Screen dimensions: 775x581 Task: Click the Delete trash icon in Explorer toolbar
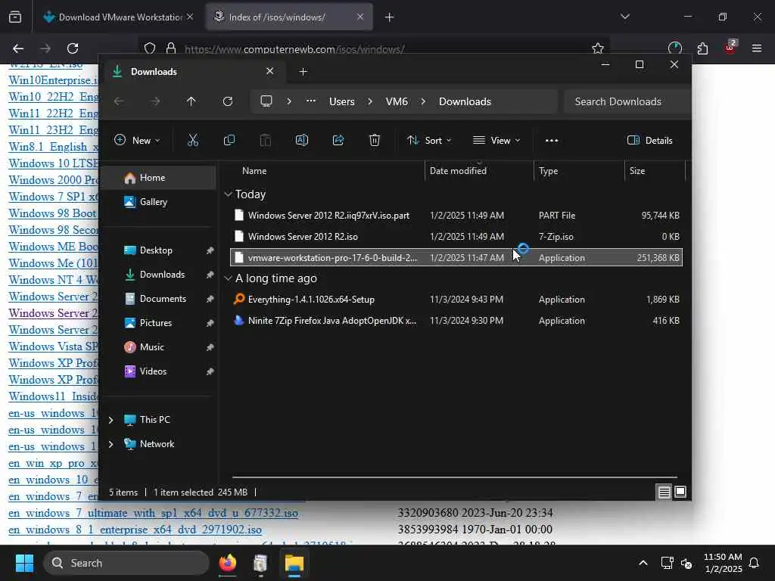(x=375, y=140)
